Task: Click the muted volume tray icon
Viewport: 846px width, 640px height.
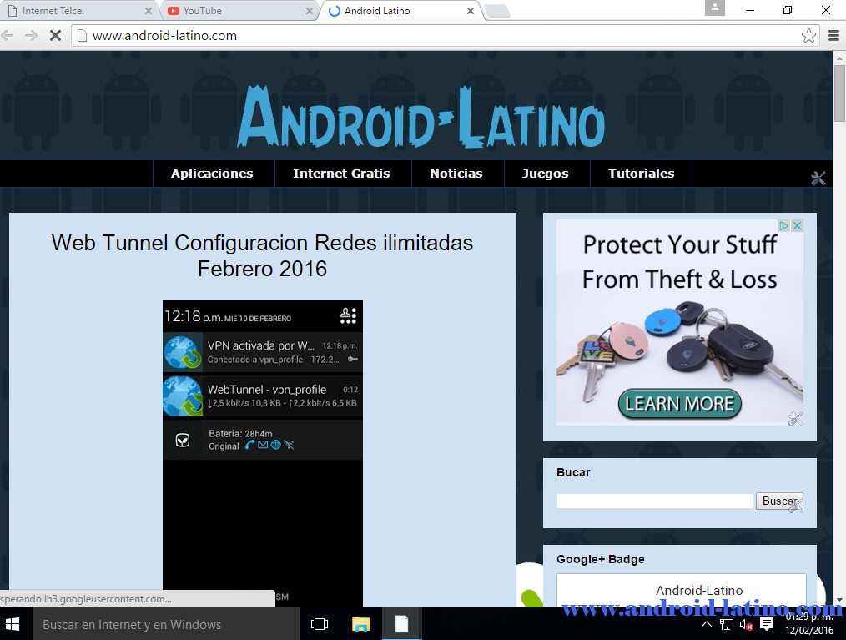Action: 746,624
